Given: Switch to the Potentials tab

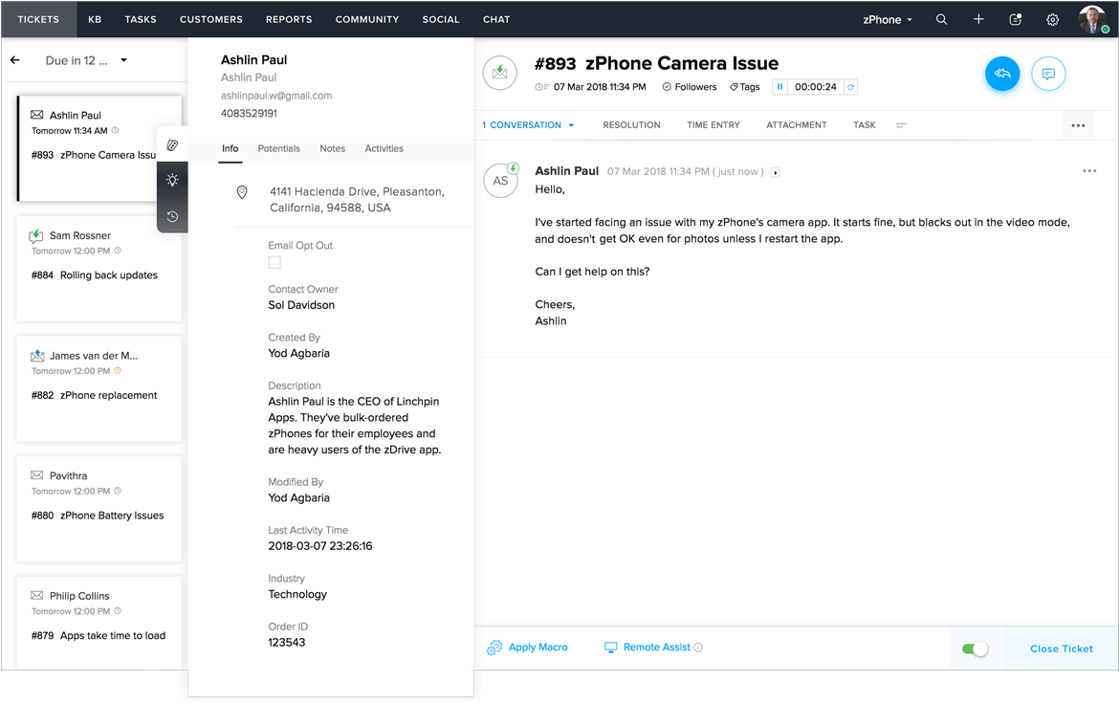Looking at the screenshot, I should coord(278,148).
